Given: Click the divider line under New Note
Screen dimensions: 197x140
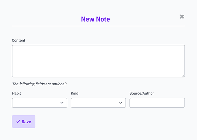Looking at the screenshot, I should pyautogui.click(x=98, y=26).
